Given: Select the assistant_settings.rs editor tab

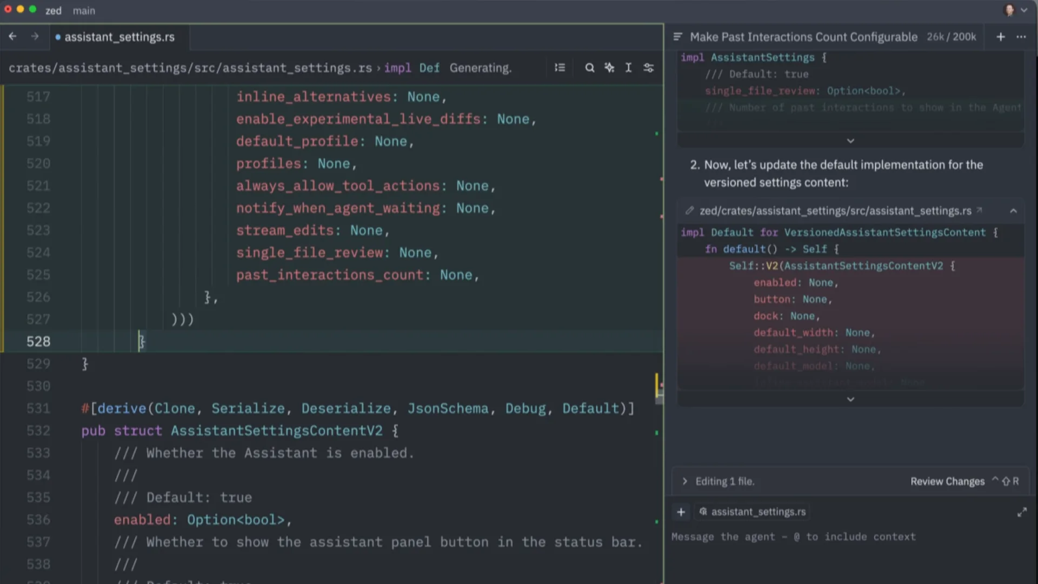Looking at the screenshot, I should point(119,37).
